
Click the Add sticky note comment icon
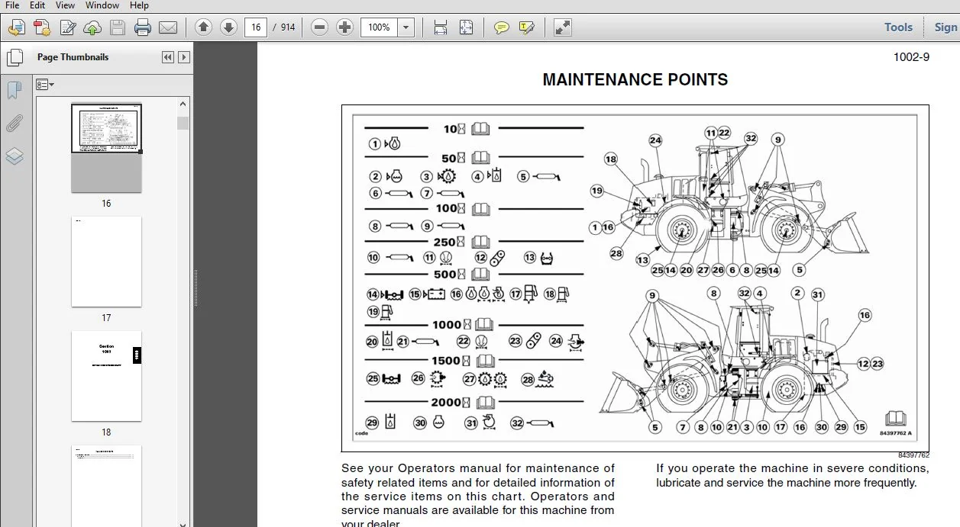click(501, 27)
